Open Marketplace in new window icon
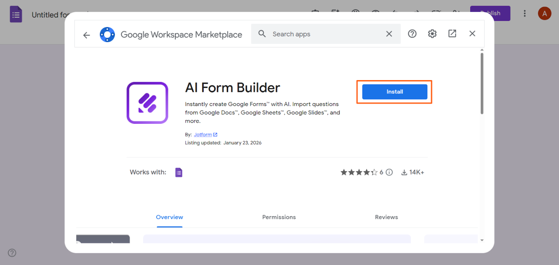 [452, 34]
